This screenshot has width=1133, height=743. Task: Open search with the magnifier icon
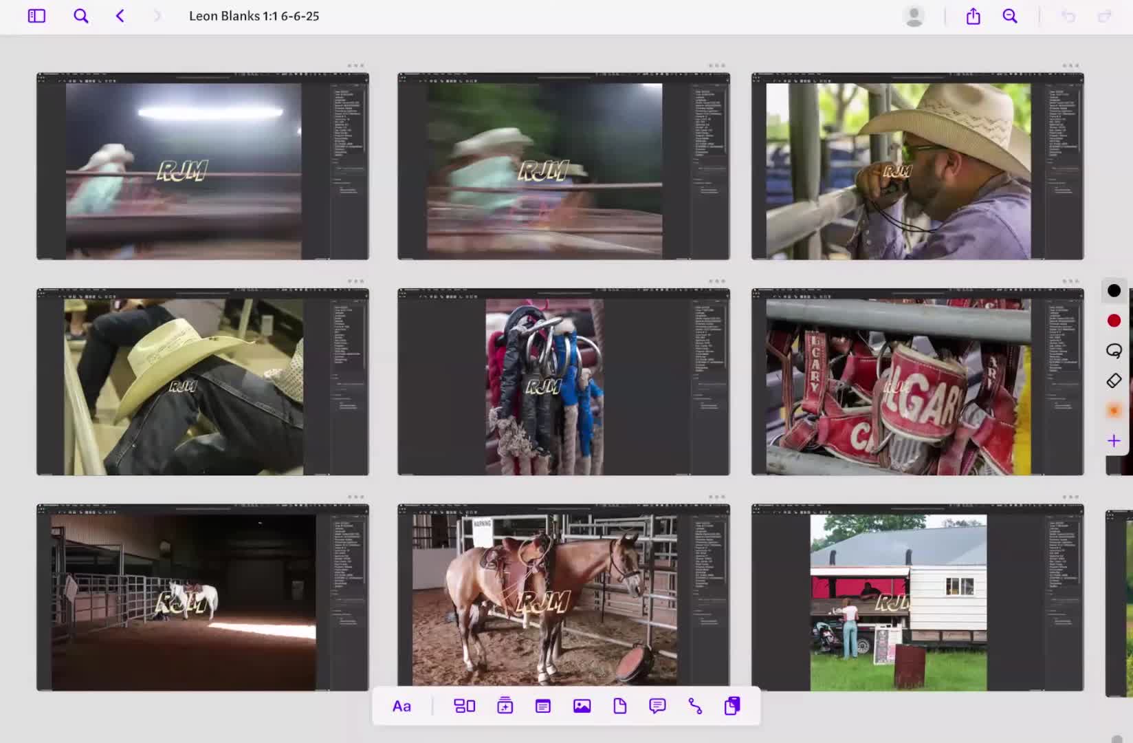[x=80, y=16]
